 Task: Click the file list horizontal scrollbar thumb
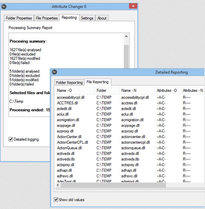[x=113, y=185]
